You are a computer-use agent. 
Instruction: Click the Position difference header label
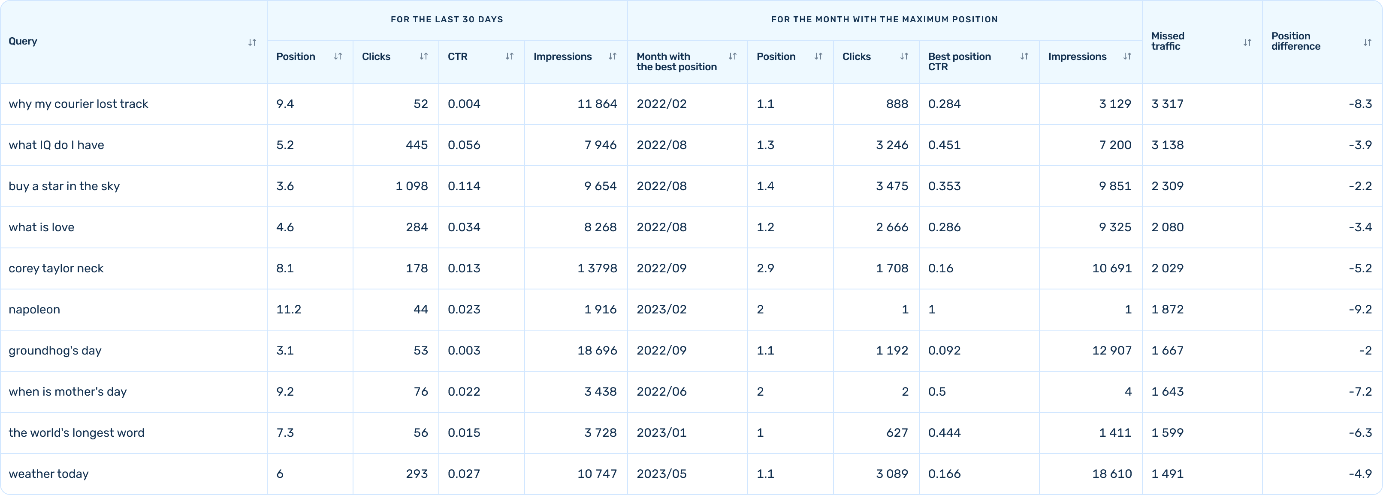point(1295,41)
